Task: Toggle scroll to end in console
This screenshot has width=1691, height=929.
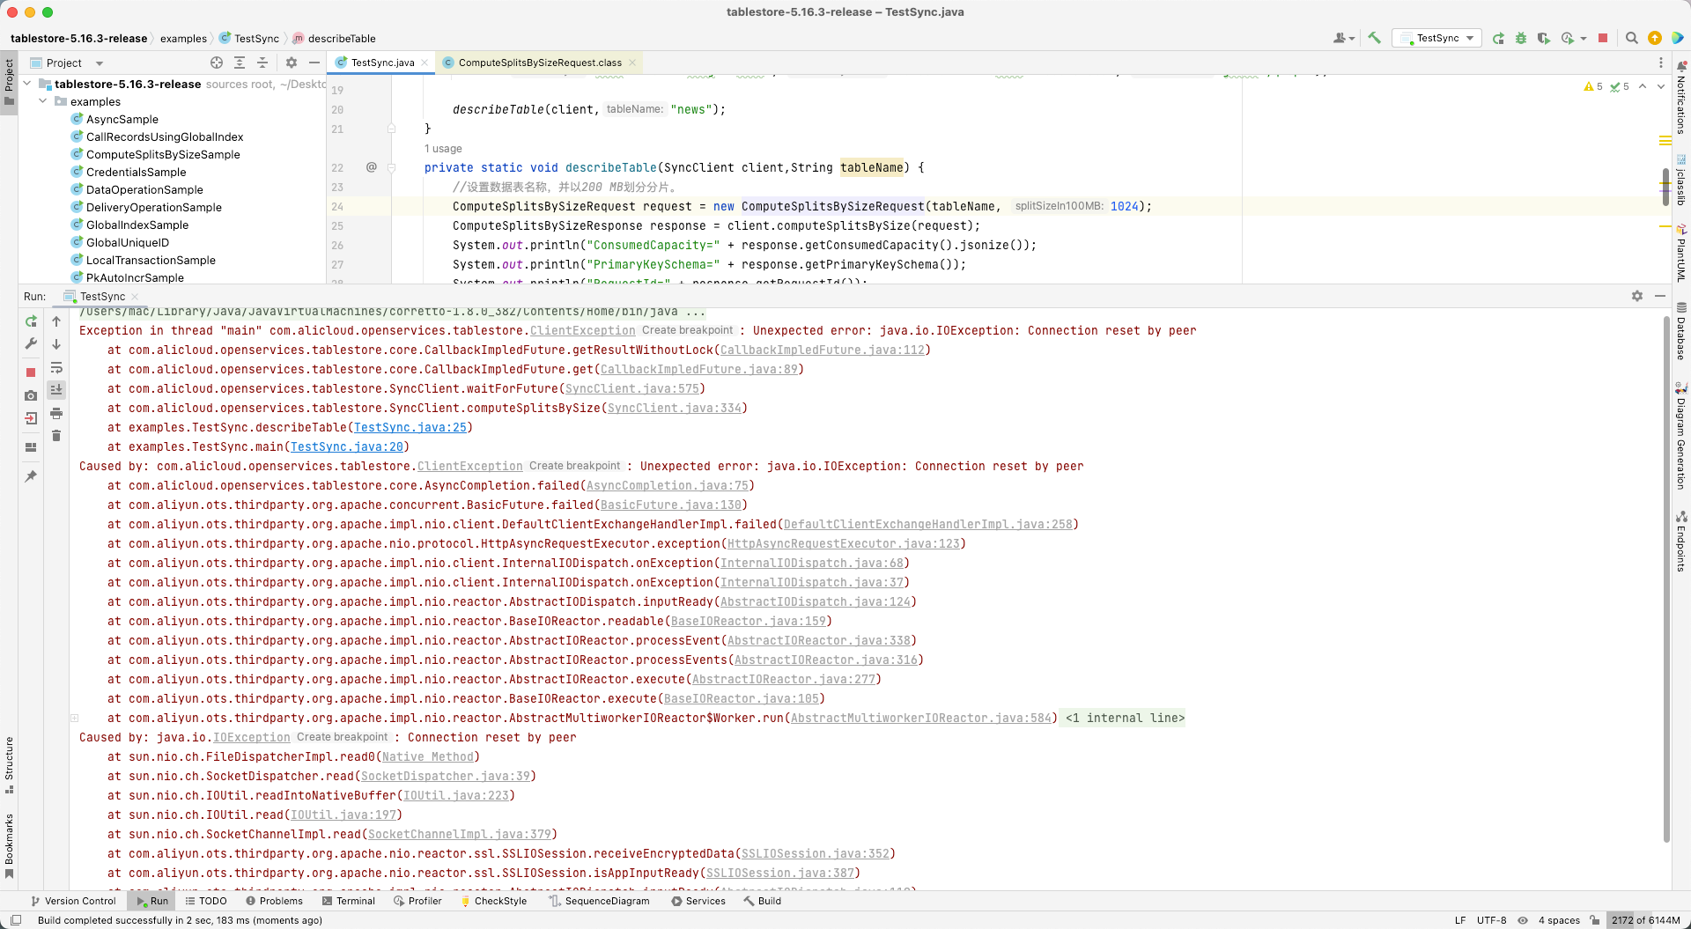Action: coord(56,390)
